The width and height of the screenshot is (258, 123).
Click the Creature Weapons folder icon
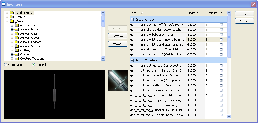[x=16, y=59]
